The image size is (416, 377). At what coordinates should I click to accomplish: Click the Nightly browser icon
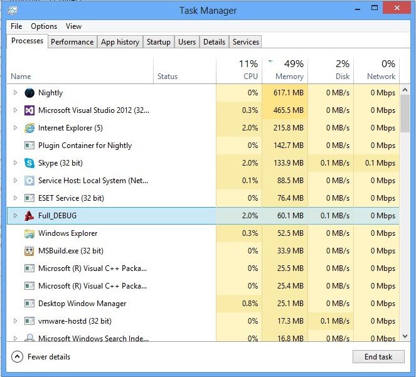pos(29,93)
